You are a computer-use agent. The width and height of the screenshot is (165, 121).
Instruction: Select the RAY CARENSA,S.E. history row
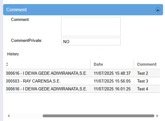point(83,81)
